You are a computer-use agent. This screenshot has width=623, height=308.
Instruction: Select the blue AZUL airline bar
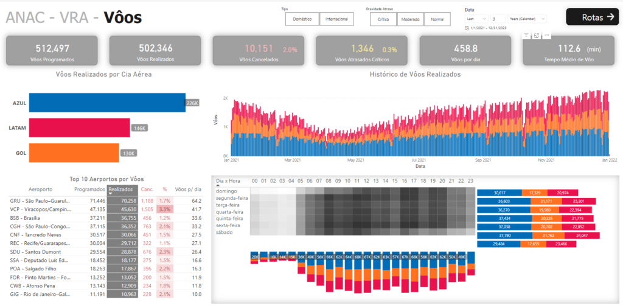pos(107,103)
